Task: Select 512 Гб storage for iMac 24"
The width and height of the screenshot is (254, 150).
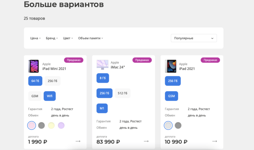Action: tap(123, 93)
